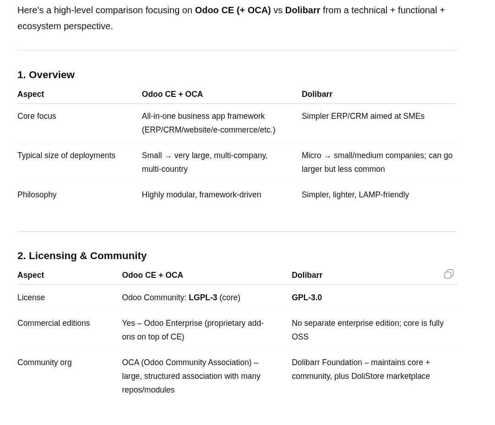Select the 'LGPL-3' bold text
Screen dimensions: 495x425
(x=203, y=297)
